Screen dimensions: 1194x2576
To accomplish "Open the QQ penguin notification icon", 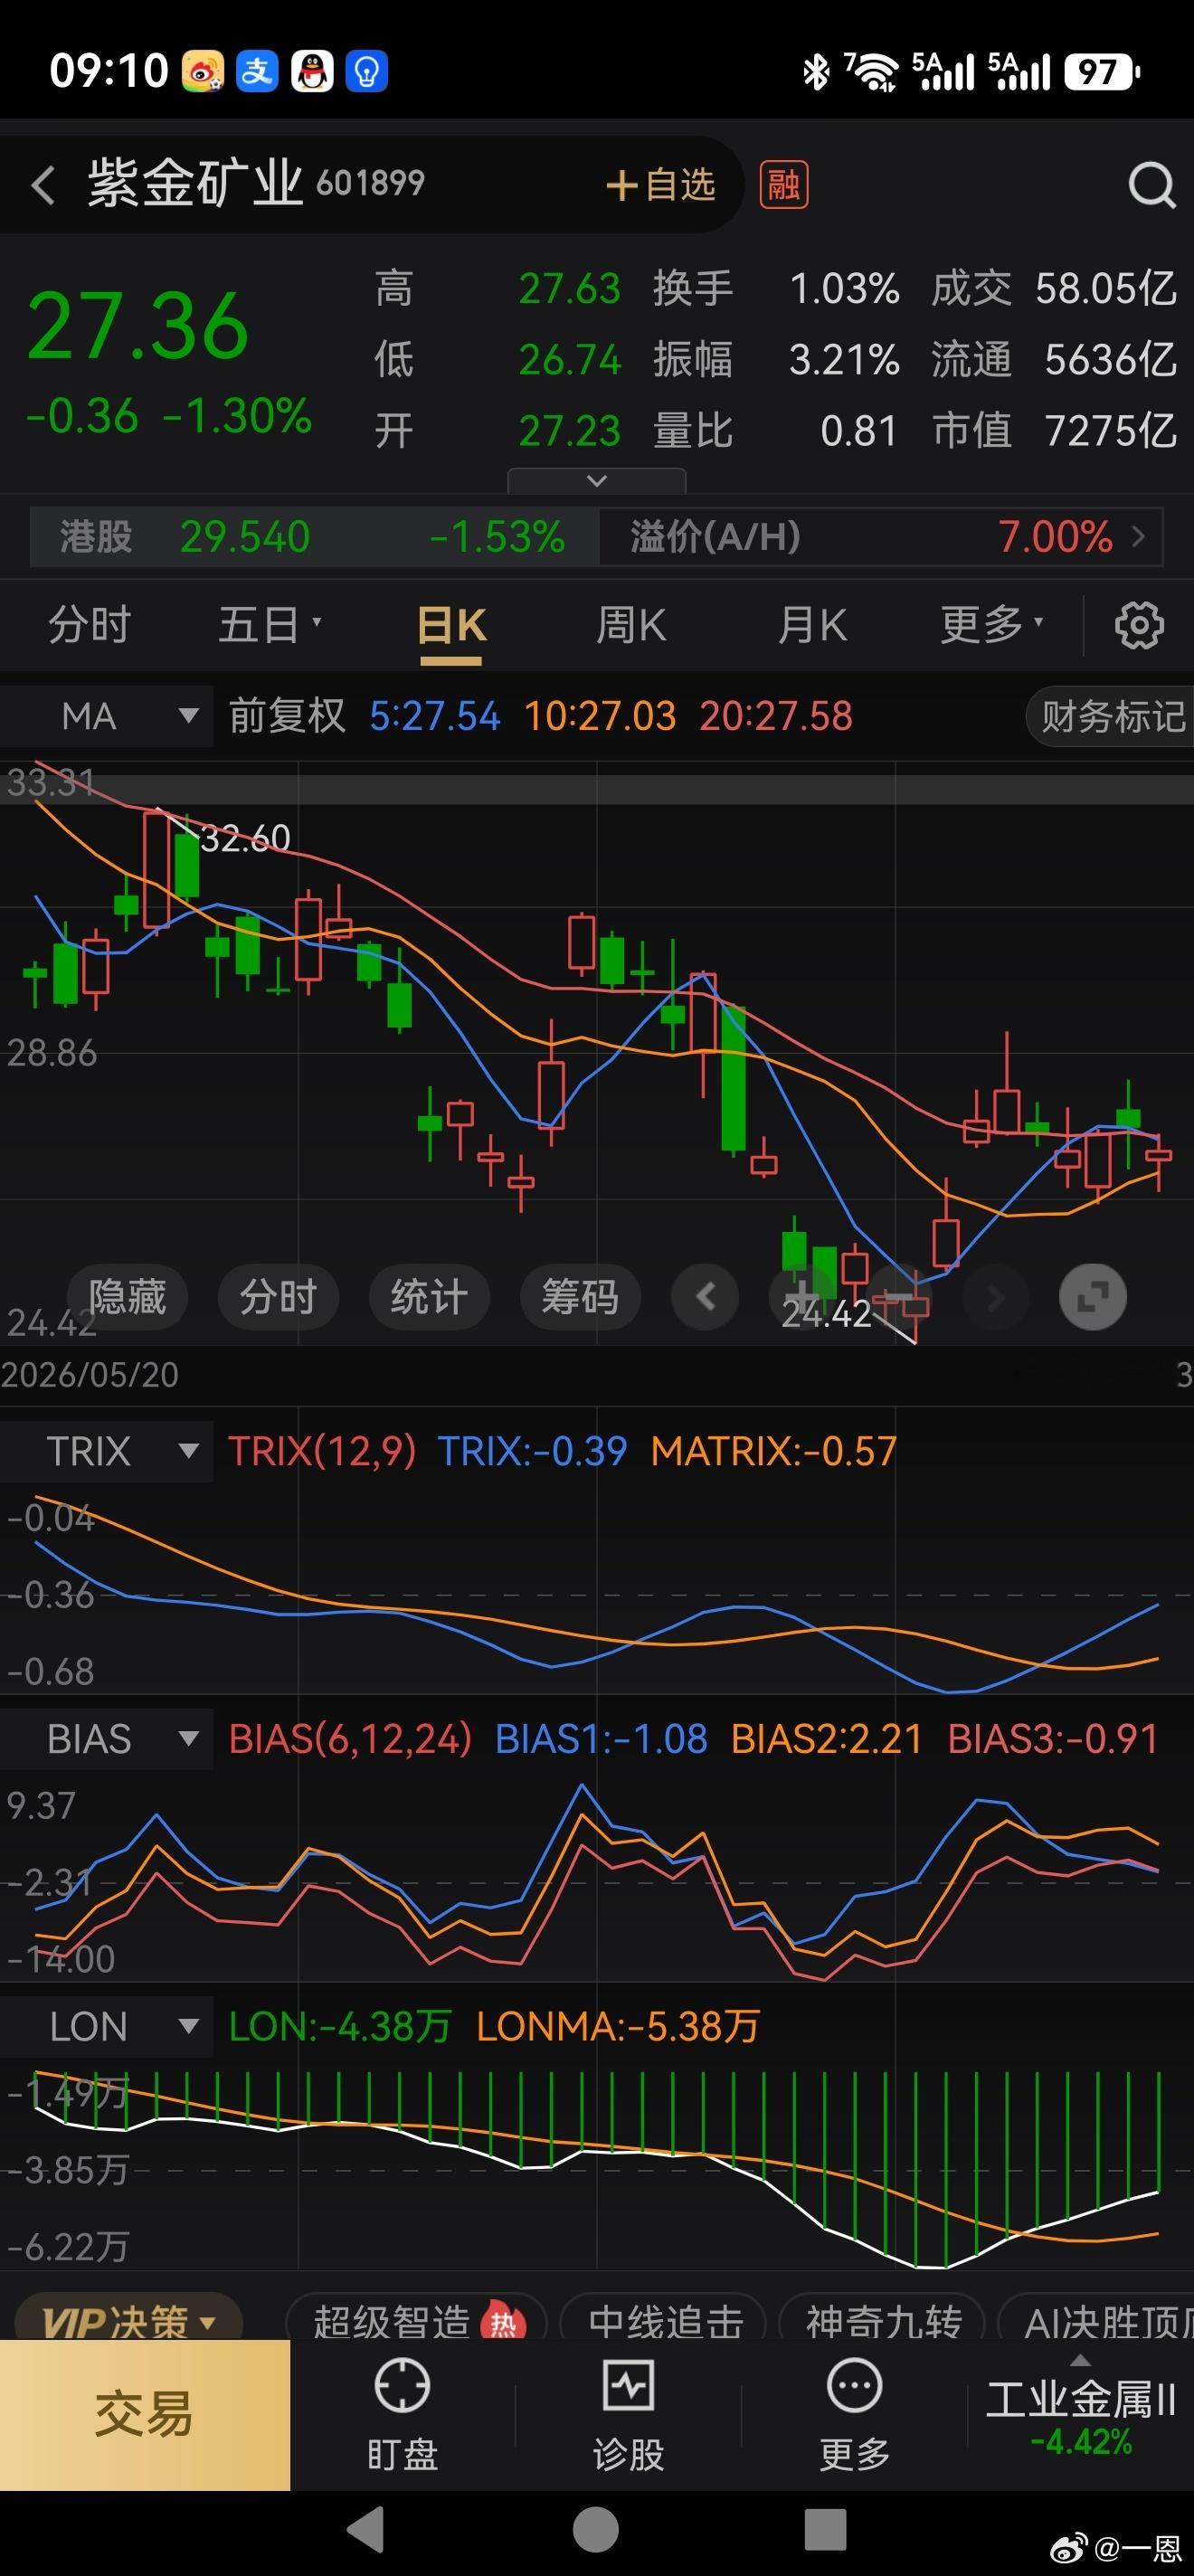I will tap(312, 72).
